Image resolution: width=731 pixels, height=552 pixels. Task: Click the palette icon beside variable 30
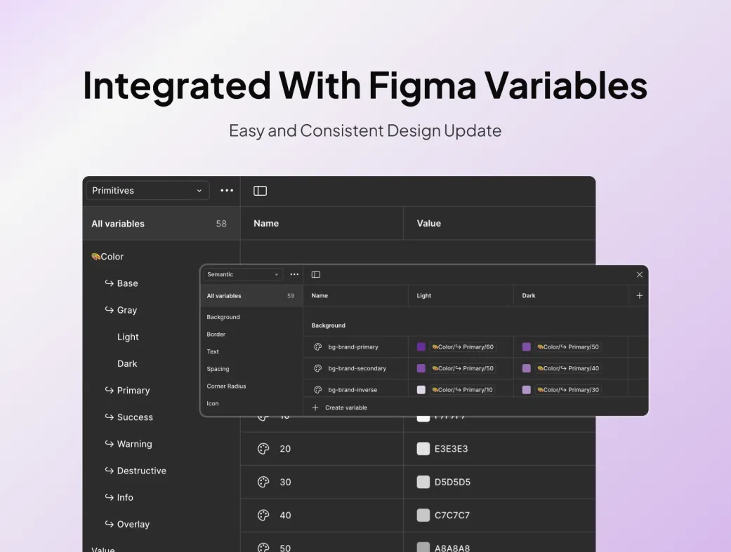(x=263, y=482)
